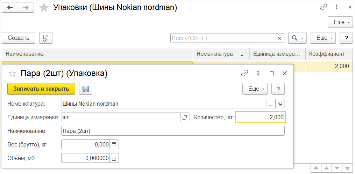Image resolution: width=355 pixels, height=174 pixels.
Task: Clear the search field with X
Action: 279,38
